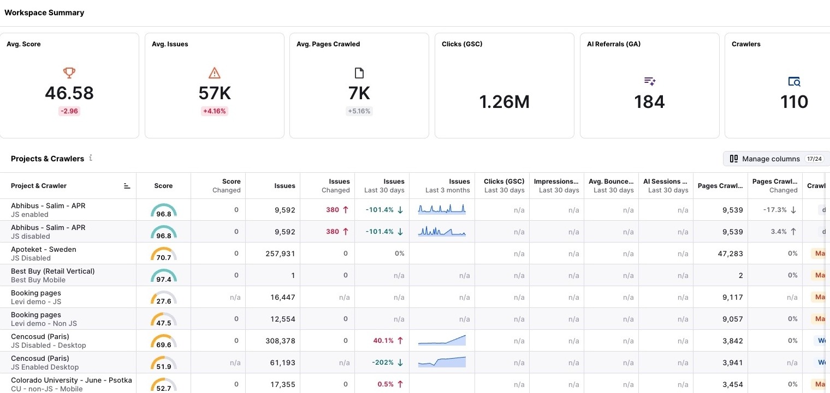
Task: Click the issues sparkline for Cencosud JS Disabled - Desktop
Action: [x=442, y=340]
